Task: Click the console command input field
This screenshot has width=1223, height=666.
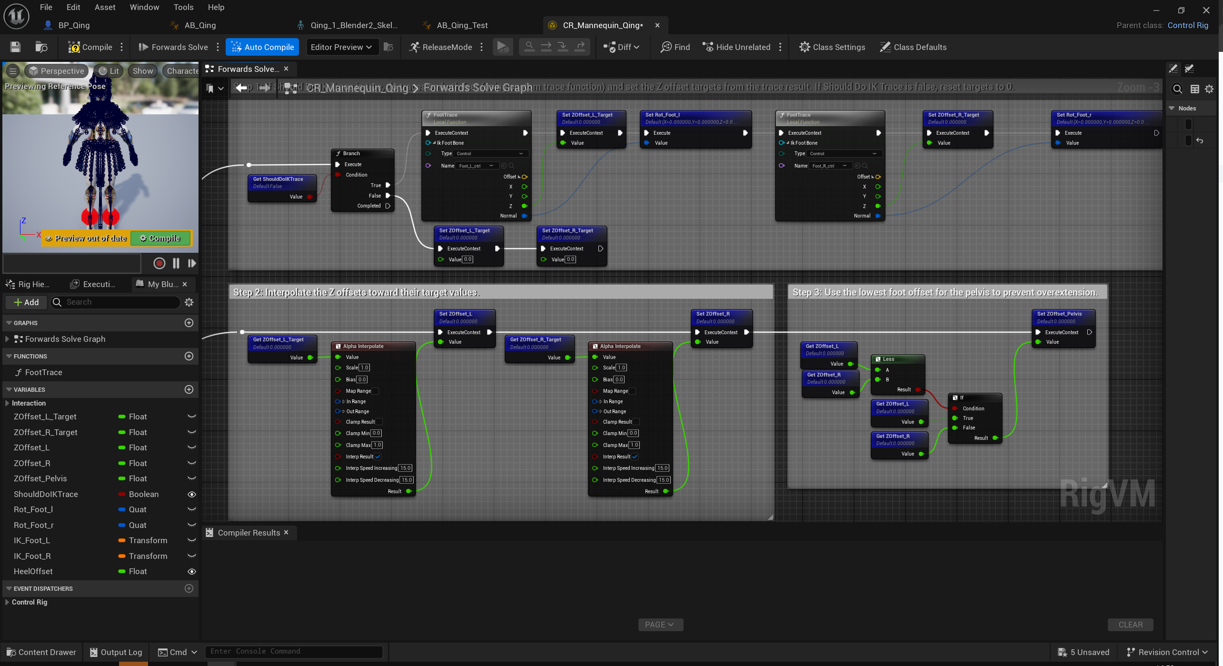Action: [293, 652]
